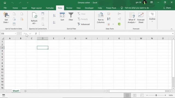Open Ribbon Display Options
The width and height of the screenshot is (175, 98).
(151, 2)
